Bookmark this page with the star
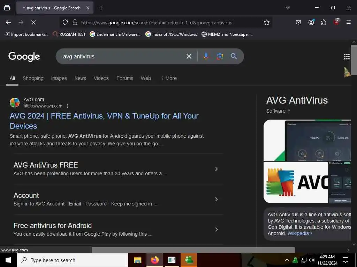This screenshot has height=267, width=357. [x=267, y=22]
